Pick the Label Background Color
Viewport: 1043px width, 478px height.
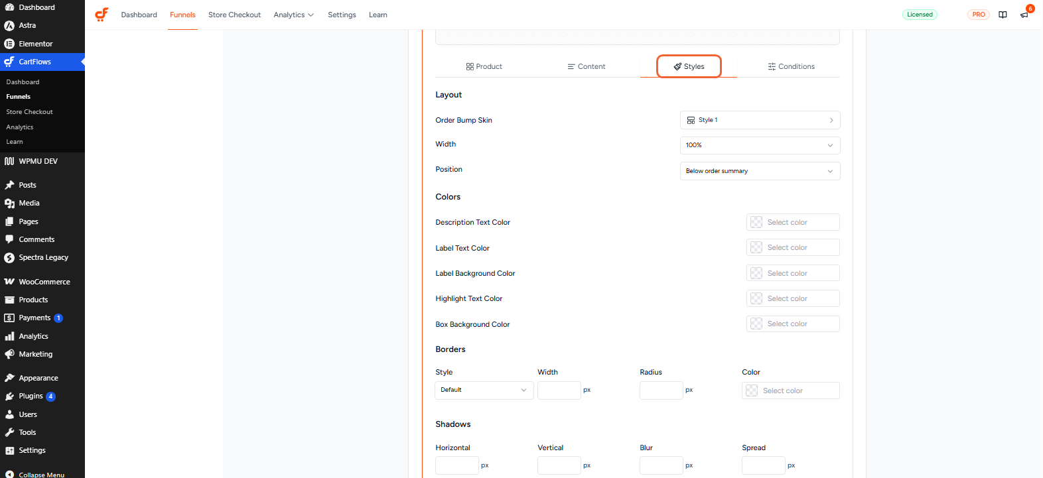[793, 273]
